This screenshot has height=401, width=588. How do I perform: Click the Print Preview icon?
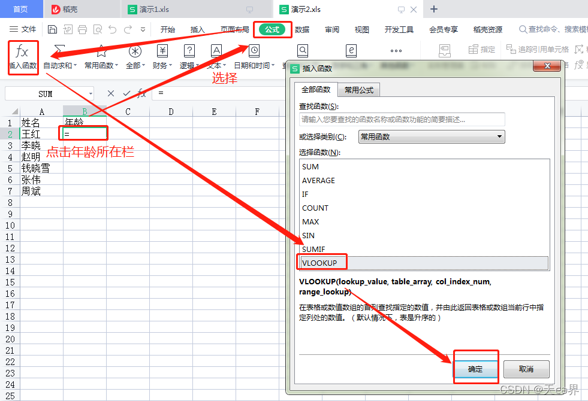click(x=98, y=29)
